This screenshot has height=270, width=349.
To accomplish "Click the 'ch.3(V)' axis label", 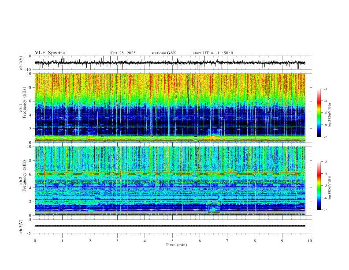I will (x=21, y=226).
